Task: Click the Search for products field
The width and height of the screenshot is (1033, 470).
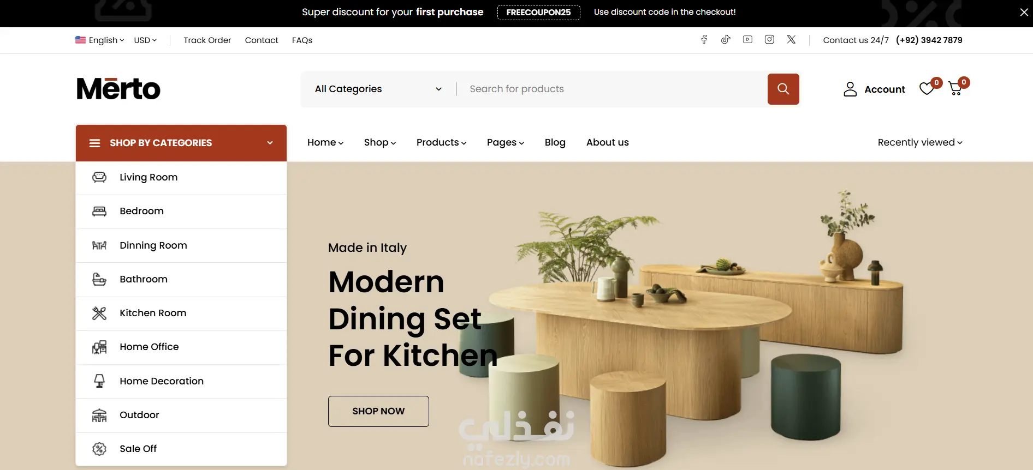Action: pyautogui.click(x=612, y=89)
